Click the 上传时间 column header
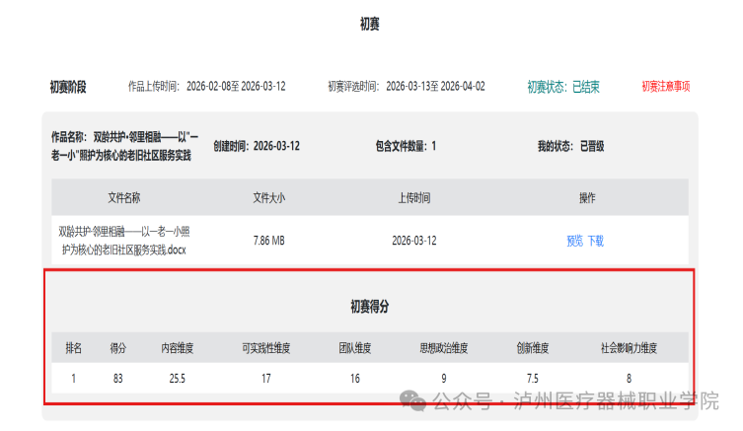 coord(414,197)
